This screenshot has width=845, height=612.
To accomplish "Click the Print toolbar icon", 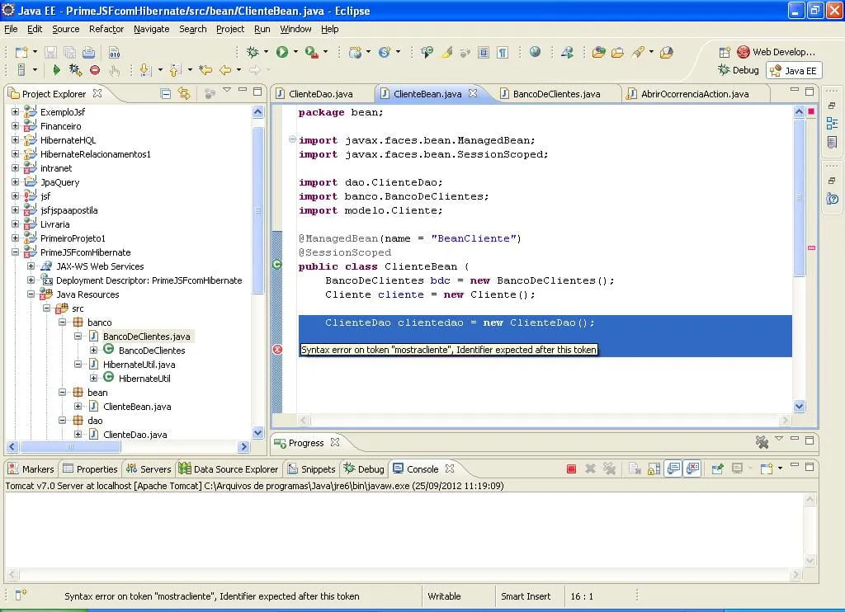I will coord(87,52).
